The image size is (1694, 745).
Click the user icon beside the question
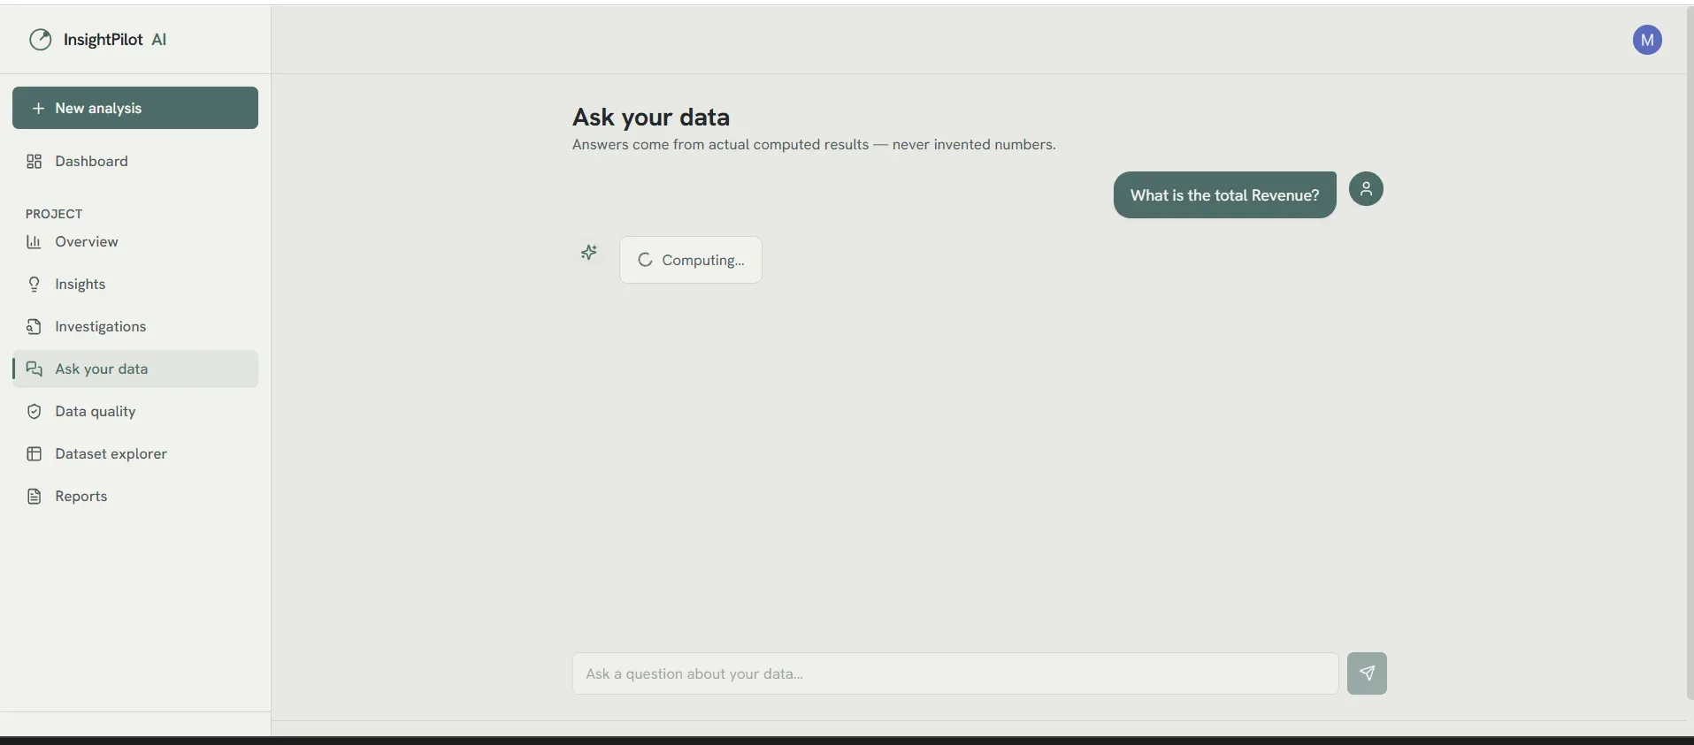1366,188
